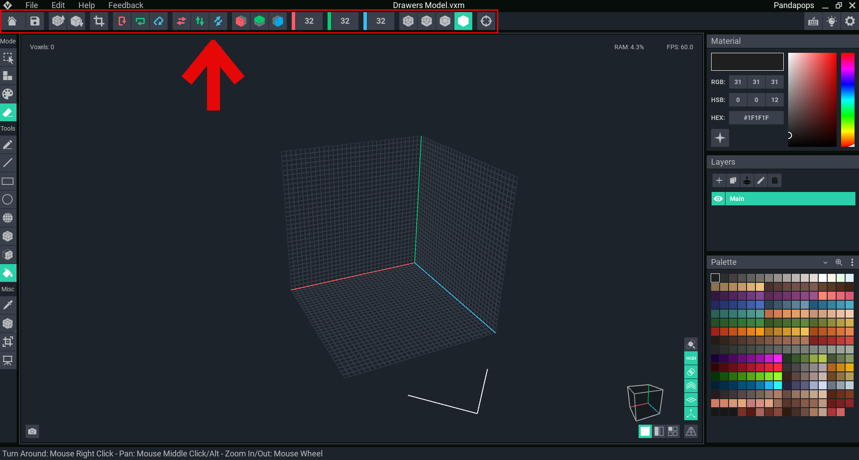Screen dimensions: 859x460
Task: Open the Palette three-dot options menu
Action: (852, 262)
